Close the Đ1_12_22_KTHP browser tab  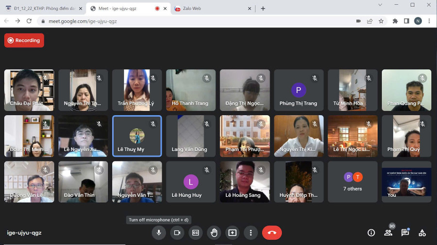point(81,9)
